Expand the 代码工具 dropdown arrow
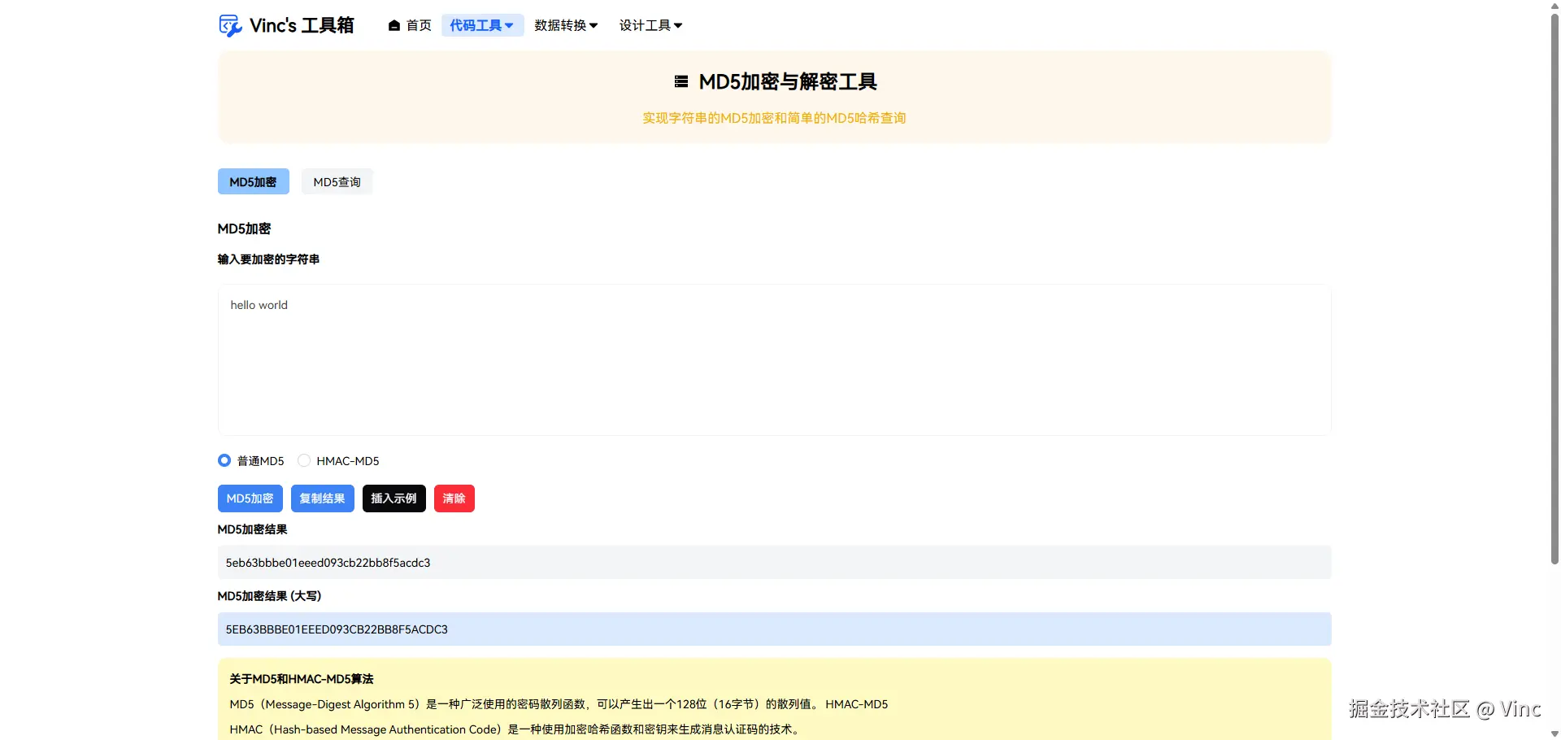This screenshot has height=740, width=1561. tap(509, 26)
